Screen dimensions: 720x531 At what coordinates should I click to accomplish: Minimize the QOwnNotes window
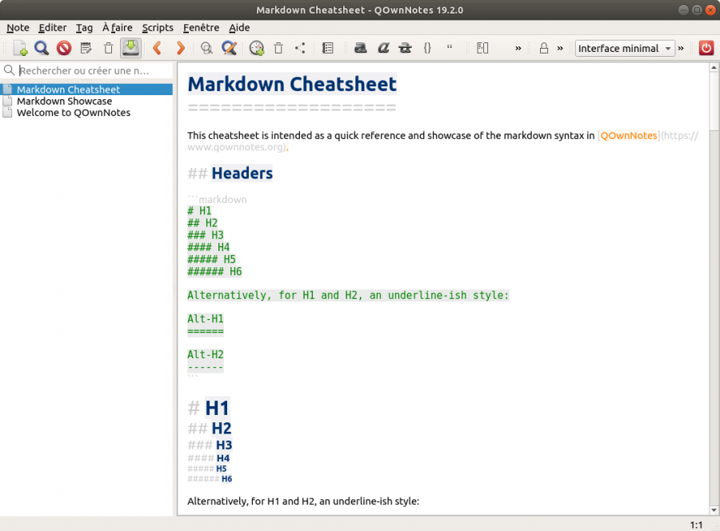tap(683, 10)
